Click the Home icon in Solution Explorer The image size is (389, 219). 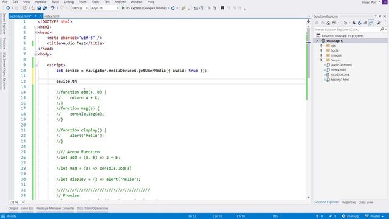coord(328,23)
